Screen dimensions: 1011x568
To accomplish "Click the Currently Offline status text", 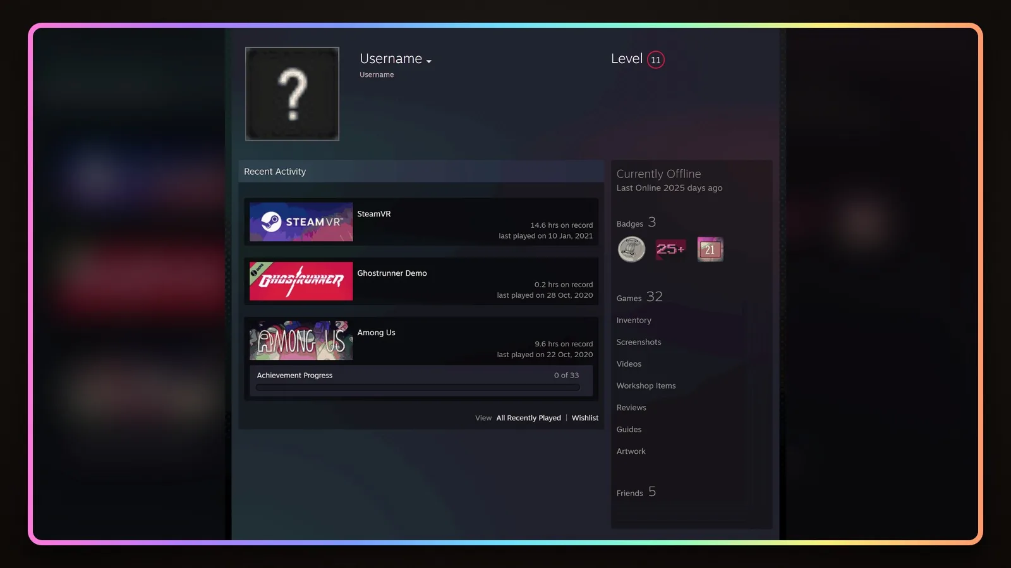I will pyautogui.click(x=658, y=174).
